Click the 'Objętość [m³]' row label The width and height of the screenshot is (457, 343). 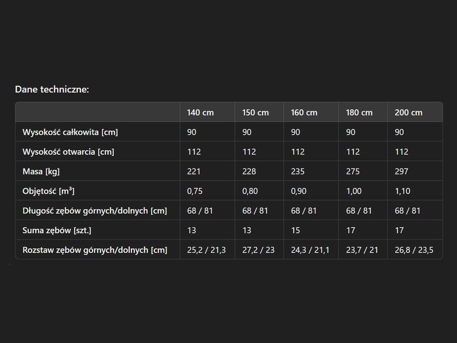pyautogui.click(x=48, y=191)
